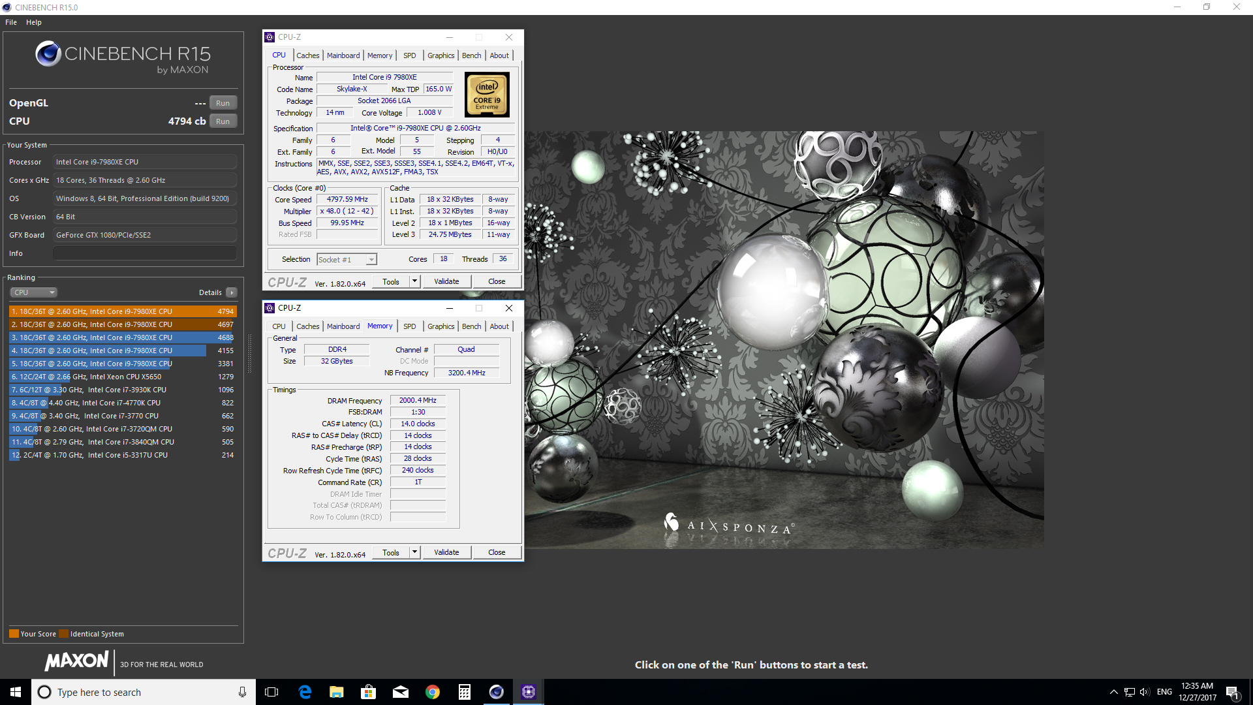Click the Info input field in Your System
The image size is (1253, 705).
[x=145, y=253]
